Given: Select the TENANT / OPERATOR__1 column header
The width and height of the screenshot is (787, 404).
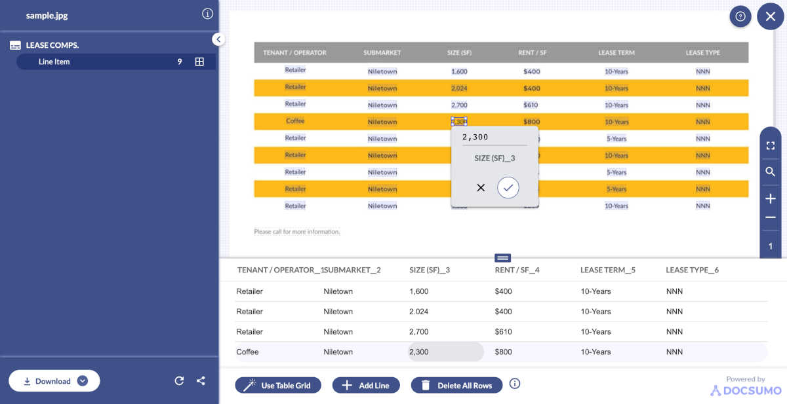Looking at the screenshot, I should coord(281,270).
